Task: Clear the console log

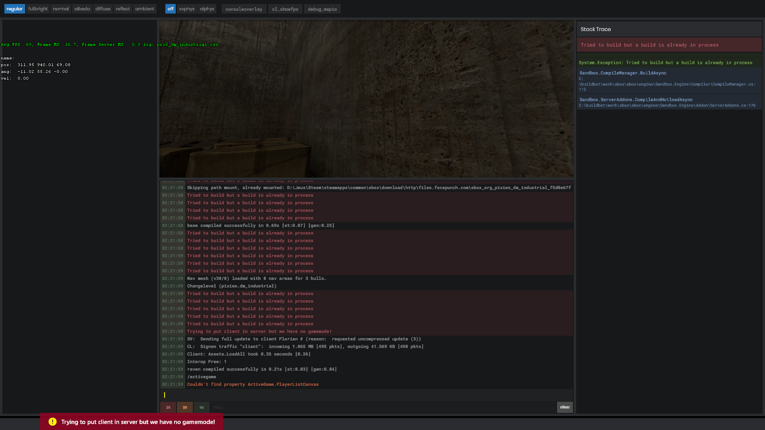Action: click(x=565, y=407)
